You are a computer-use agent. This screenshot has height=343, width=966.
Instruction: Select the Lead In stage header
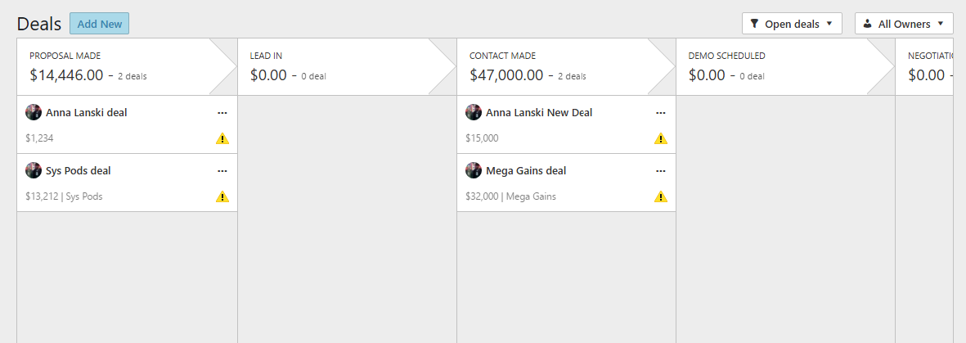pos(347,66)
